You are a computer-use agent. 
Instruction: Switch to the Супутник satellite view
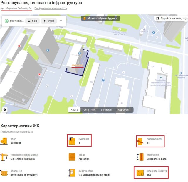coord(89,110)
